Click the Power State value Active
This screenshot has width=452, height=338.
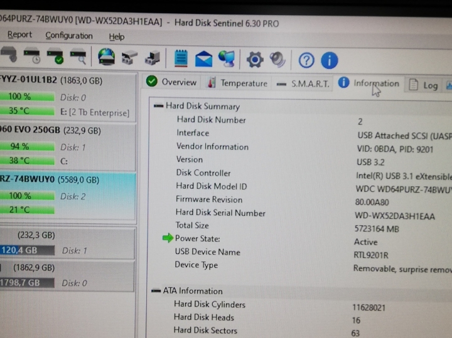pyautogui.click(x=365, y=242)
